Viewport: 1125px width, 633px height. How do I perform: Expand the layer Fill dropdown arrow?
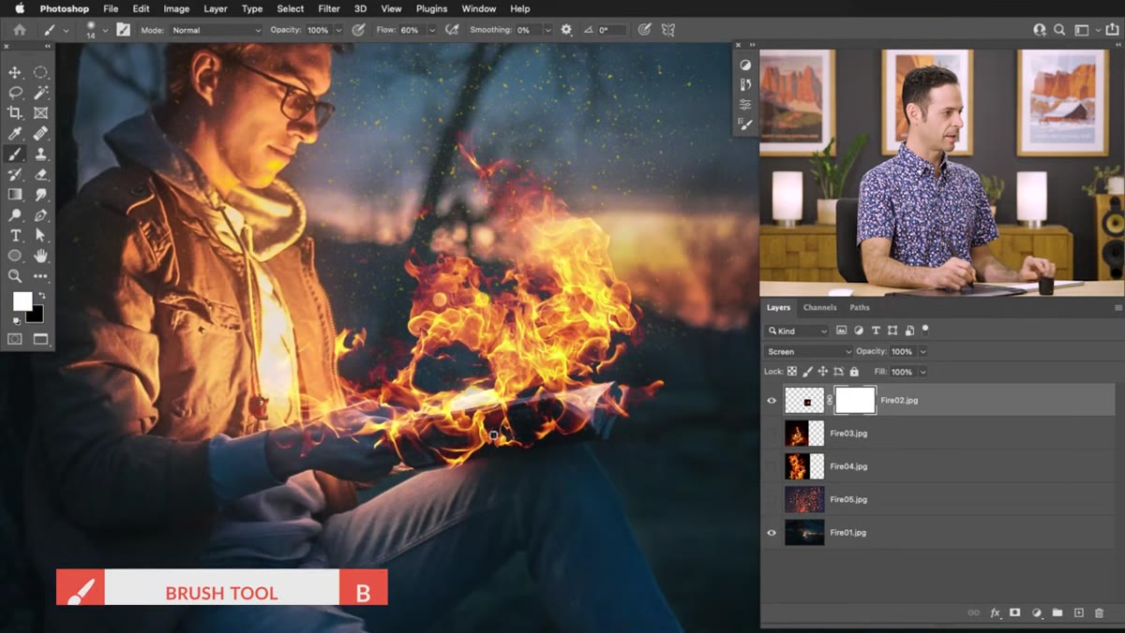coord(922,372)
